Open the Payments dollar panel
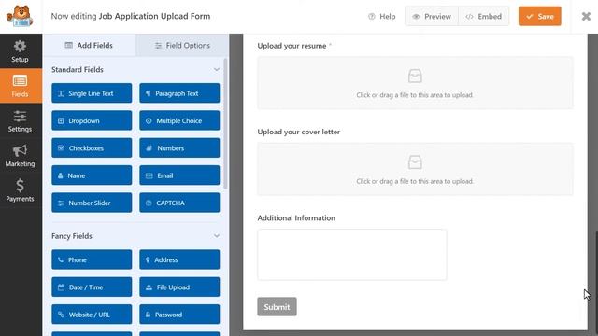The width and height of the screenshot is (598, 336). click(x=20, y=190)
